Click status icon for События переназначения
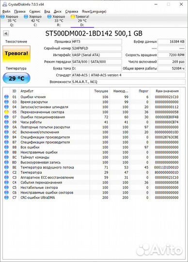188x262 pixels. click(6, 182)
